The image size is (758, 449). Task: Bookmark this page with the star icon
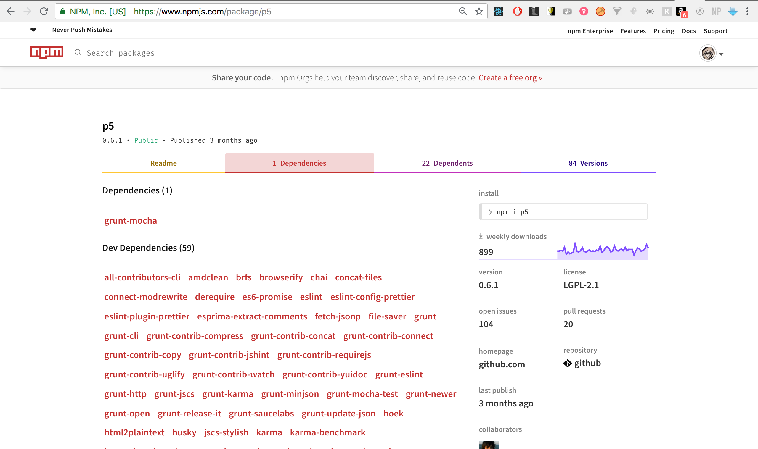coord(479,12)
